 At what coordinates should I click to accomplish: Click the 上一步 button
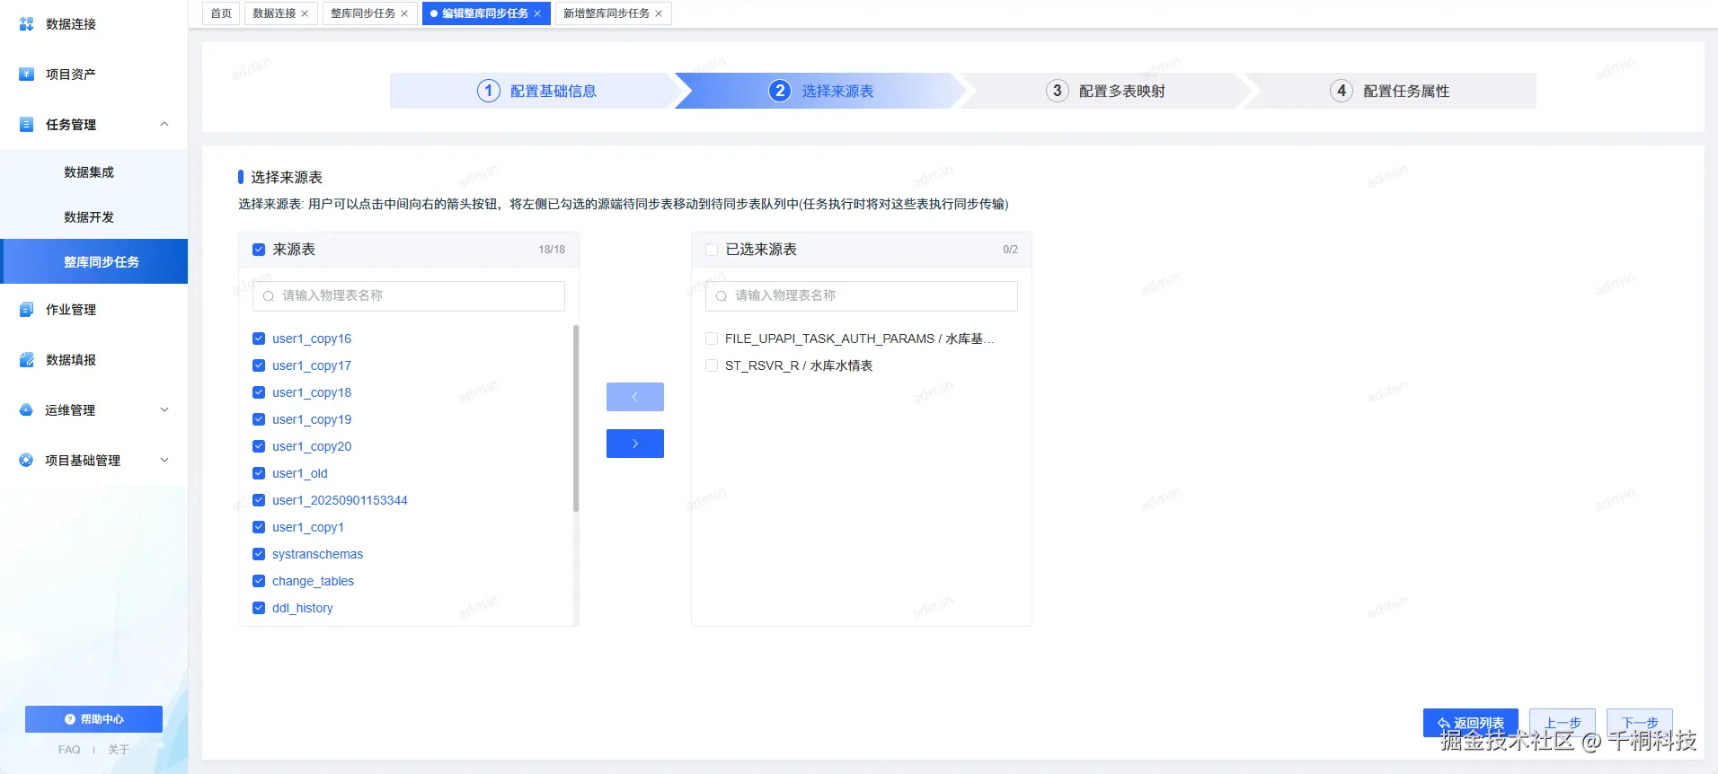click(1563, 723)
